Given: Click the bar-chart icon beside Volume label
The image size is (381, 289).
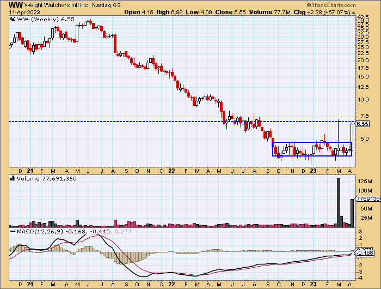Looking at the screenshot, I should point(13,178).
